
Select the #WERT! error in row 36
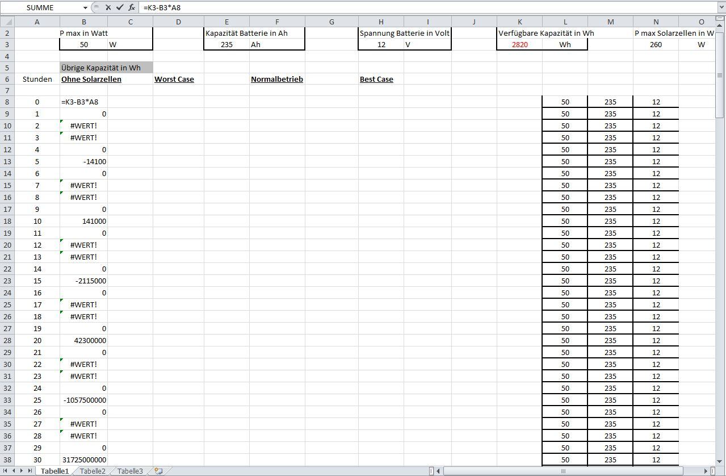tap(83, 436)
